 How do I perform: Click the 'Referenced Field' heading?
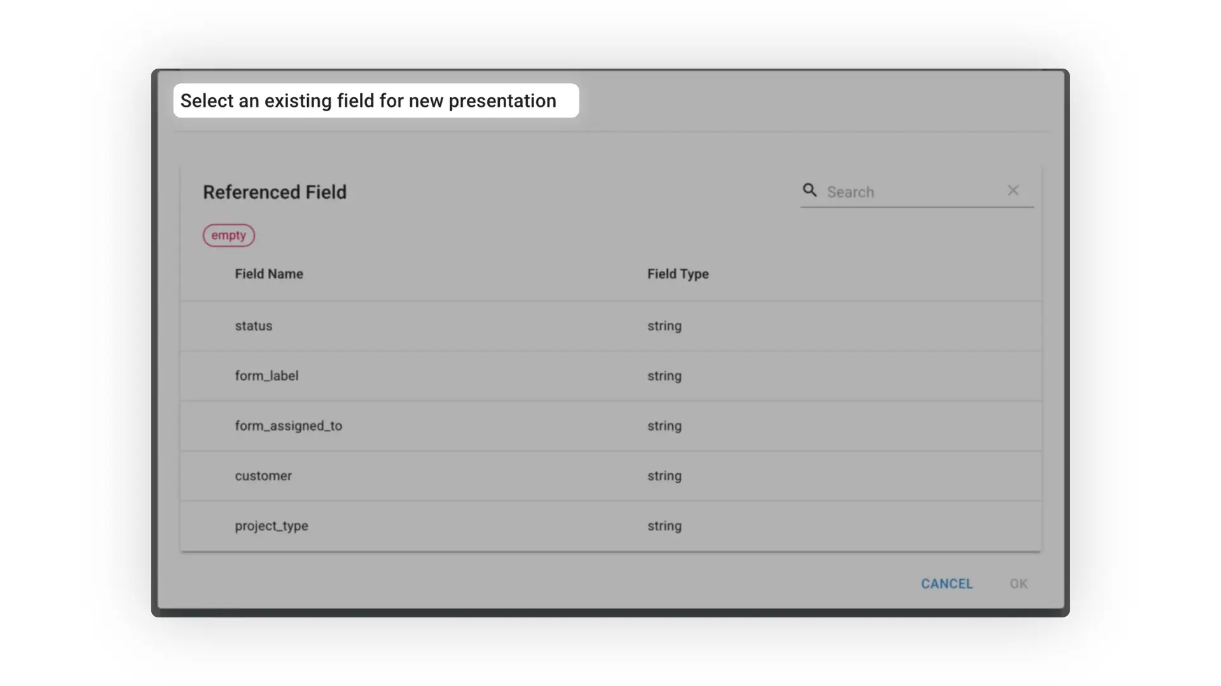tap(275, 192)
